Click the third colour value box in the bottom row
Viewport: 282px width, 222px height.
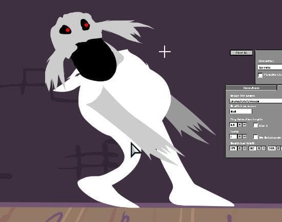click(x=272, y=148)
